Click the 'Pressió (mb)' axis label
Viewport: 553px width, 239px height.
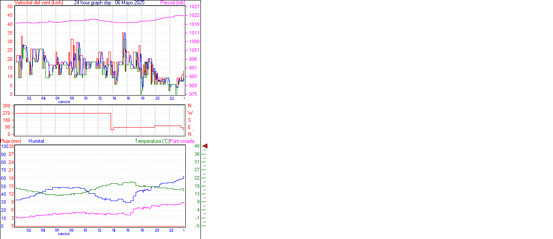[172, 3]
